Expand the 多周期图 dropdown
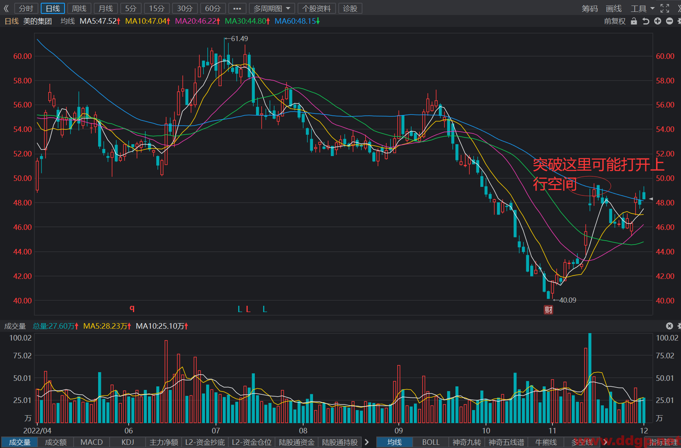The height and width of the screenshot is (448, 681). tap(272, 8)
